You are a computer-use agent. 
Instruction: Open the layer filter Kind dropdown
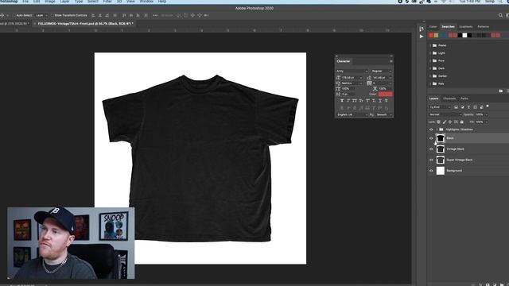point(440,107)
